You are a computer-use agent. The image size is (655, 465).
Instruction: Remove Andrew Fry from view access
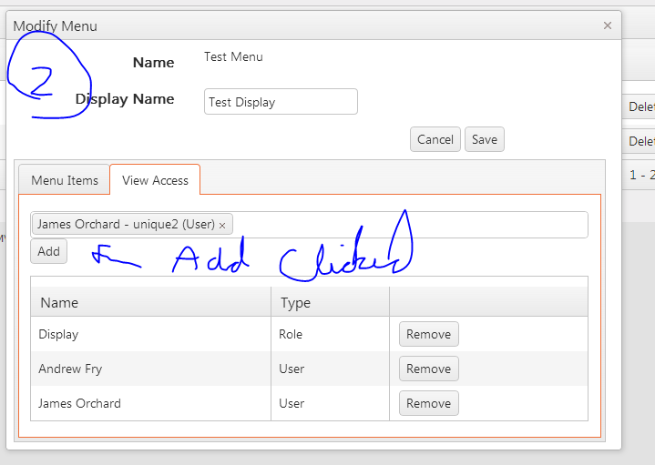[x=428, y=369]
